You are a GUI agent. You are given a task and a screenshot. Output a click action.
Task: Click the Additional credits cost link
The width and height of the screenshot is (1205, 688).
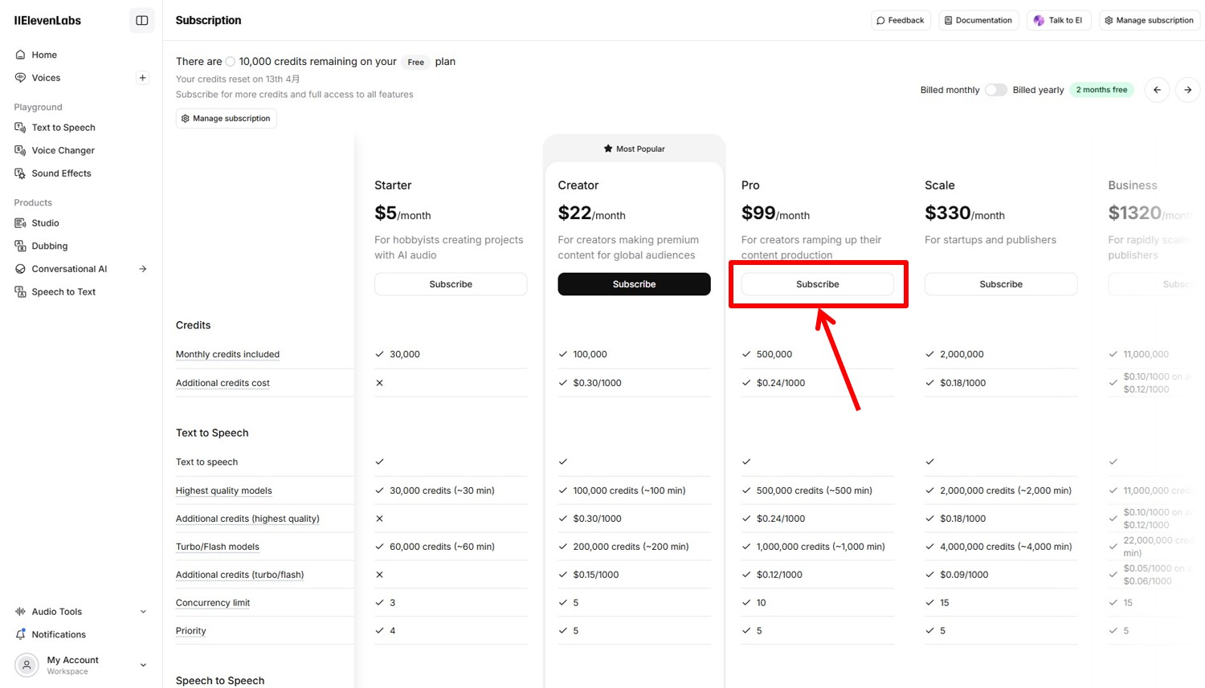(x=223, y=383)
